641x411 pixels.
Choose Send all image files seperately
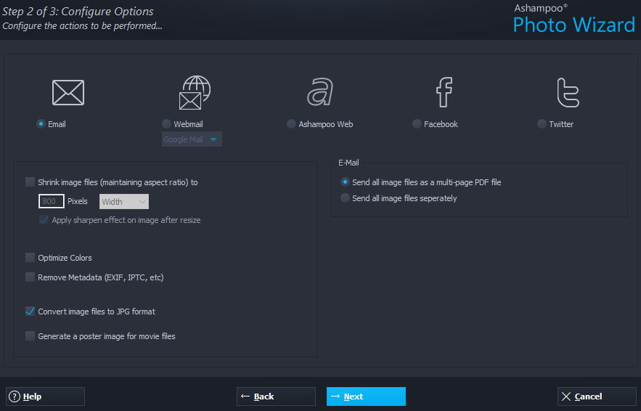345,198
